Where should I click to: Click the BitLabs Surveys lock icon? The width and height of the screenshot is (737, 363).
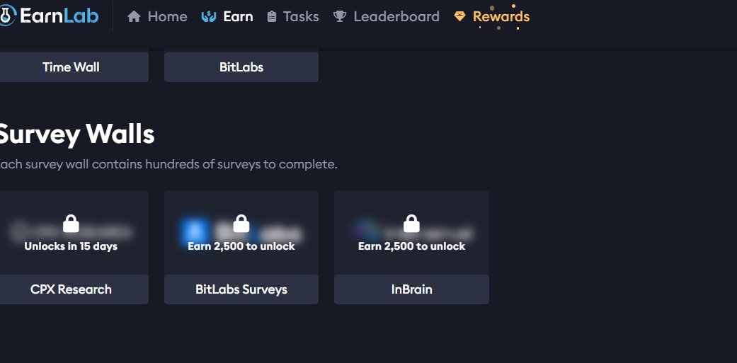click(x=241, y=224)
